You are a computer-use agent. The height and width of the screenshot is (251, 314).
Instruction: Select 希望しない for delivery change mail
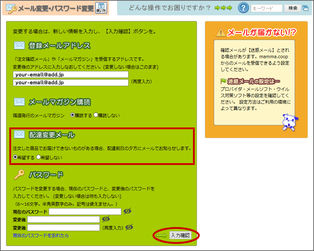pyautogui.click(x=38, y=157)
